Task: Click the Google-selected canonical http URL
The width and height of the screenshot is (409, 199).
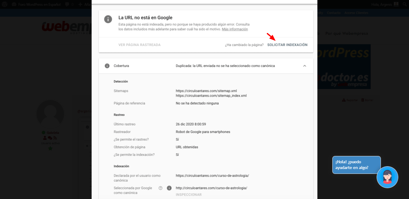Action: coord(211,188)
